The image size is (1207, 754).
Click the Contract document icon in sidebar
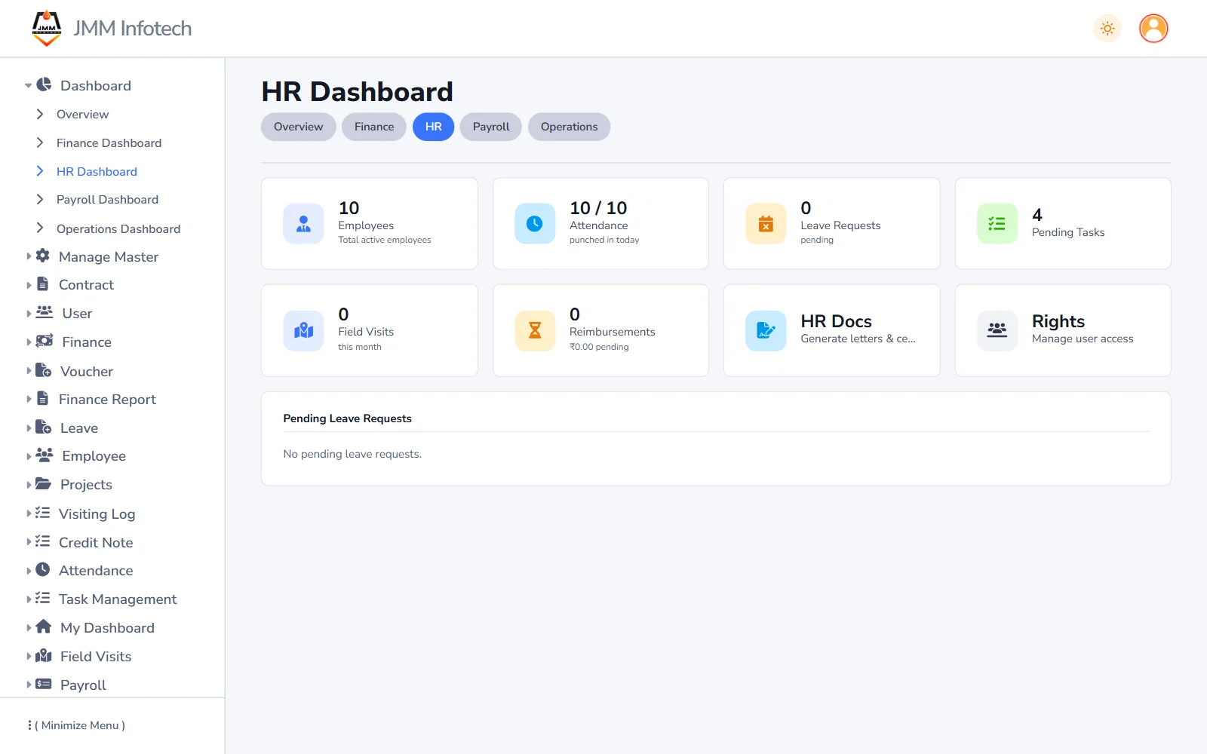[x=43, y=284]
